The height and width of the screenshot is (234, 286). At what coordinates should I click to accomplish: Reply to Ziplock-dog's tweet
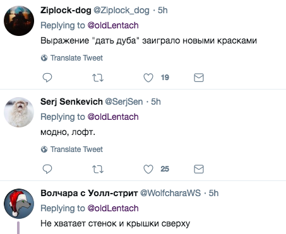(47, 78)
